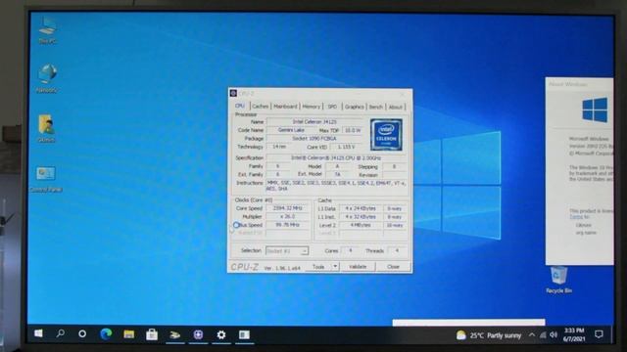Click the Package value Socket 1090 FCBGA
Image resolution: width=627 pixels, height=352 pixels.
(314, 139)
